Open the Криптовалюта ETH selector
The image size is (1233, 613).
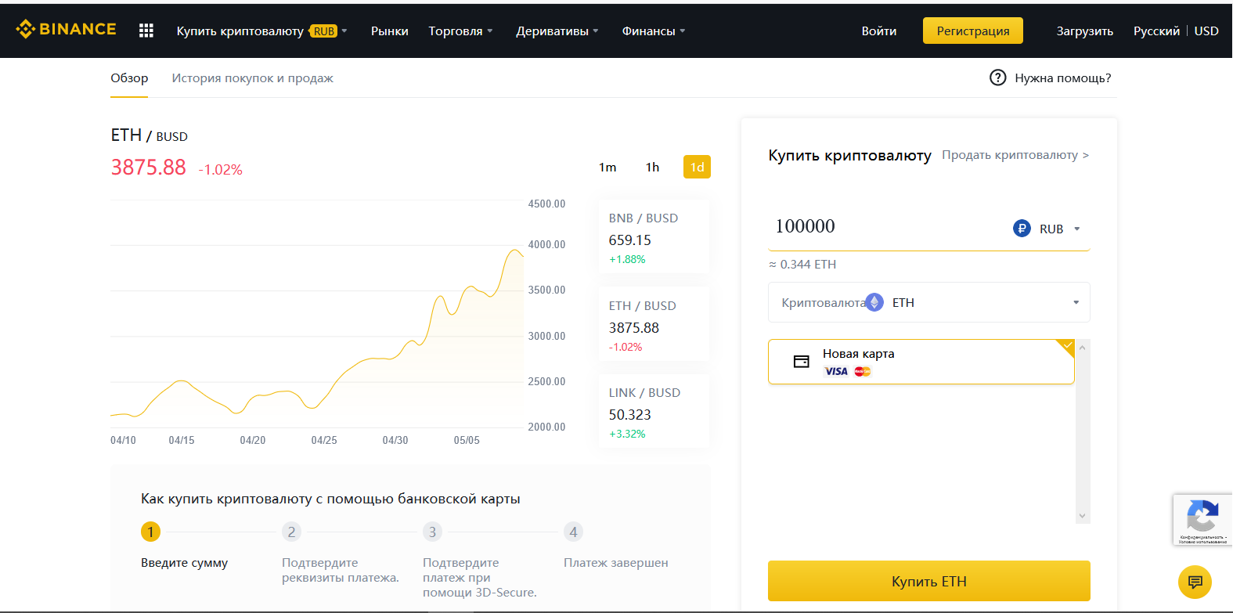tap(929, 302)
